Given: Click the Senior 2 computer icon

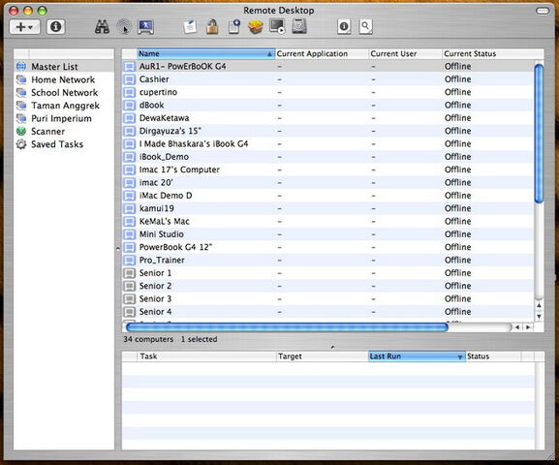Looking at the screenshot, I should pyautogui.click(x=130, y=286).
